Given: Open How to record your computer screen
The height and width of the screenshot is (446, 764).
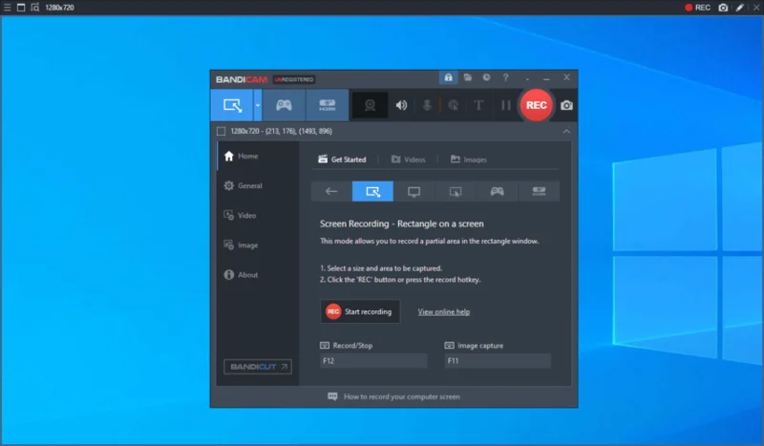Looking at the screenshot, I should pyautogui.click(x=402, y=396).
